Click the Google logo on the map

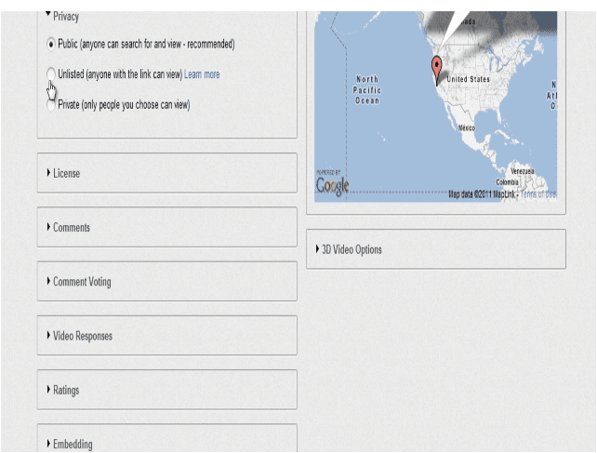(332, 186)
